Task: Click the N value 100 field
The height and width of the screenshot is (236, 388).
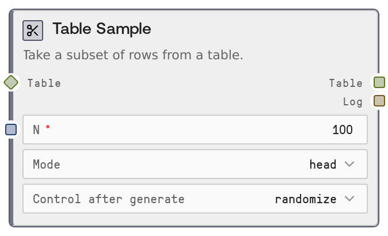Action: (x=342, y=130)
